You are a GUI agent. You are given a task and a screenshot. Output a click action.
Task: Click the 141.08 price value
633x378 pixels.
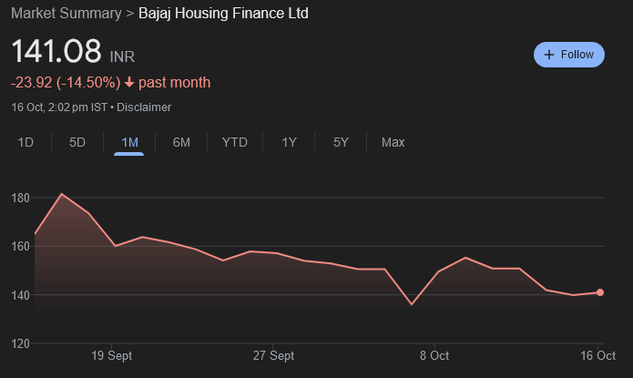(x=56, y=51)
